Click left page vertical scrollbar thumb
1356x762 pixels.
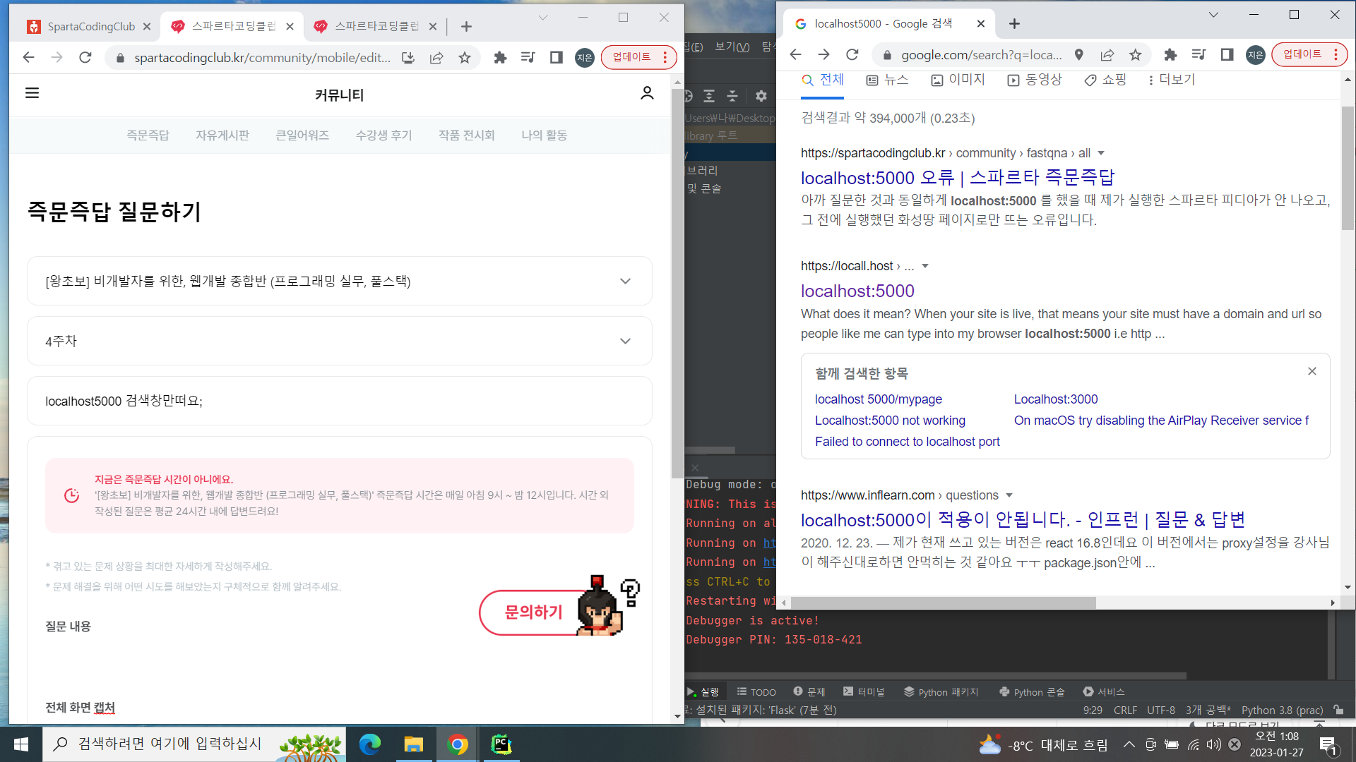[x=677, y=282]
